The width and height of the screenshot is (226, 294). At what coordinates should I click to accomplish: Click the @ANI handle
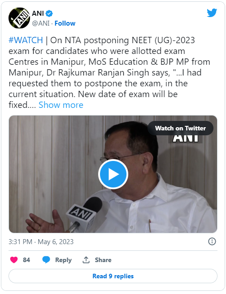coord(41,23)
